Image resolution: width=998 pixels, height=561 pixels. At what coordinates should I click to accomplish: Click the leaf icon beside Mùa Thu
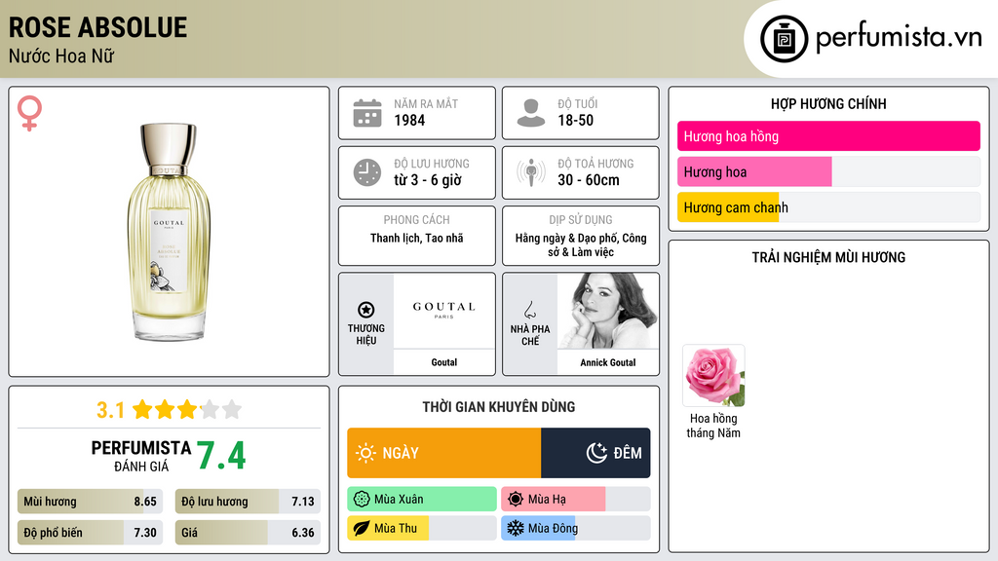click(362, 529)
